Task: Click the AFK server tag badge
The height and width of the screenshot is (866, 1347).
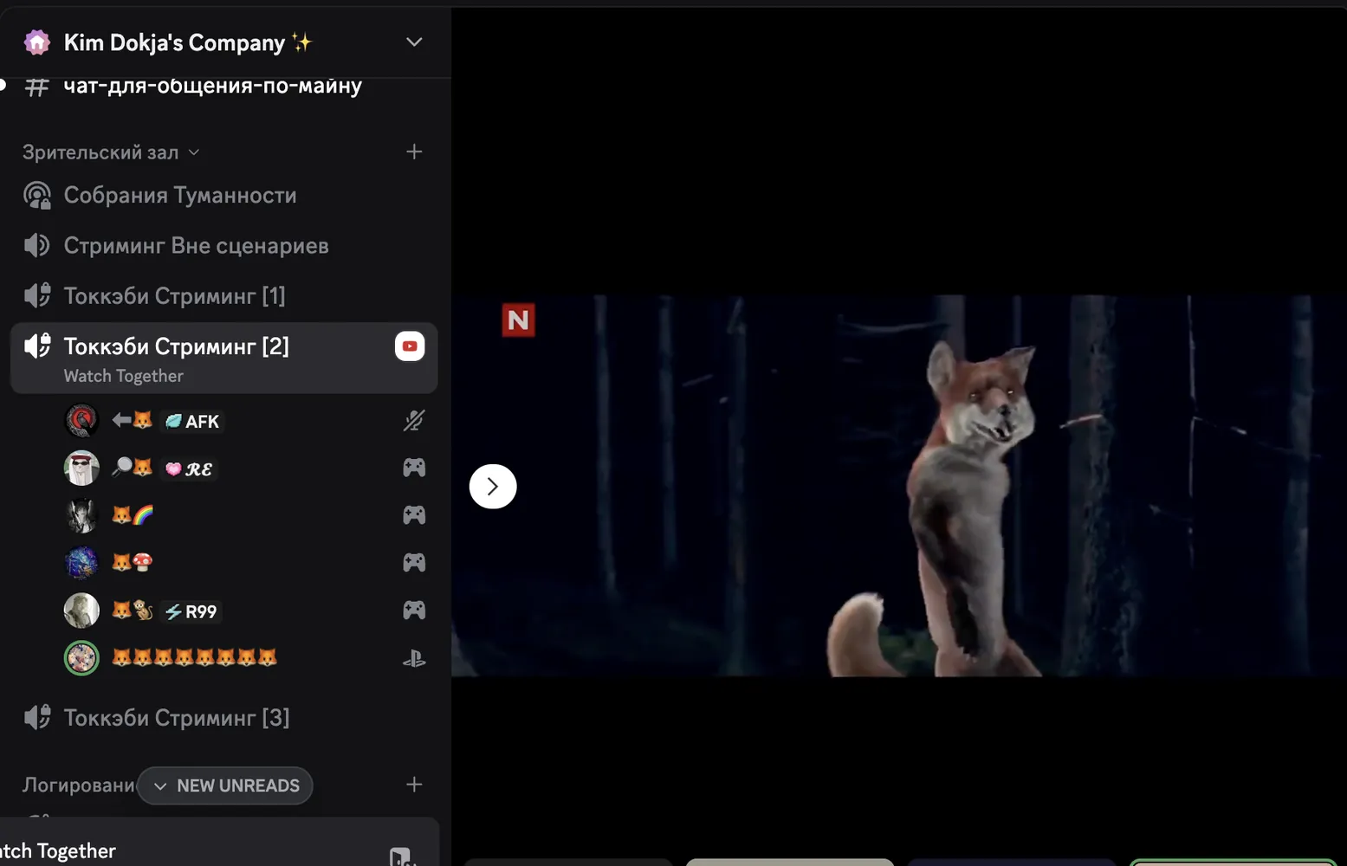Action: [191, 422]
